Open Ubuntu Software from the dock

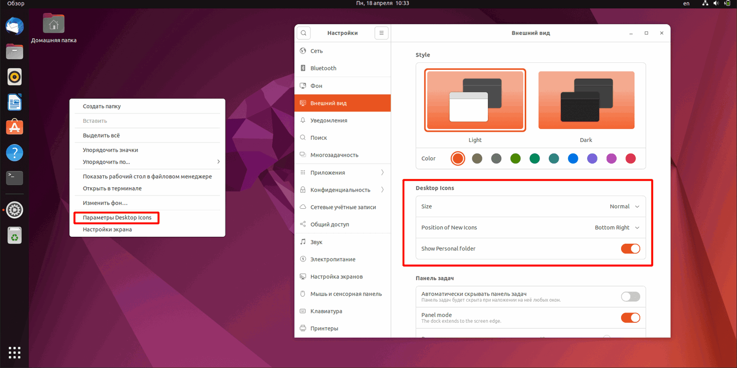point(14,127)
